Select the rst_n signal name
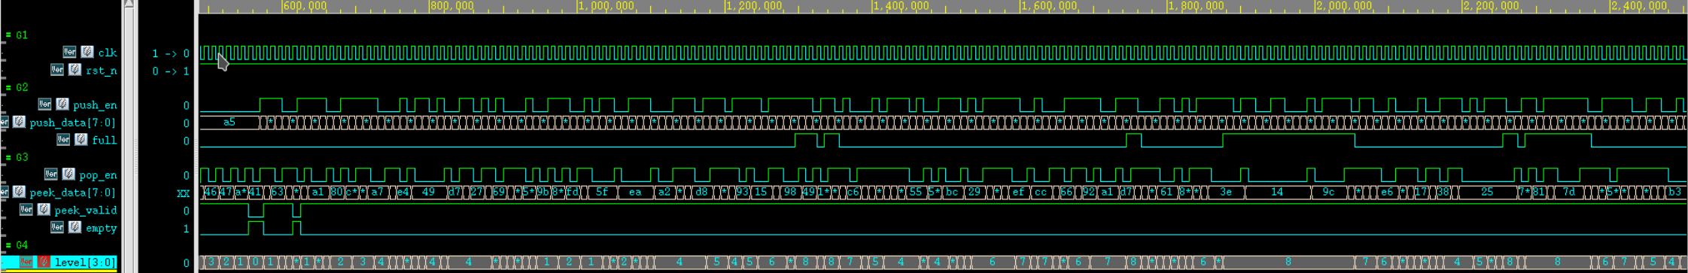Viewport: 1688px width, 273px height. (102, 71)
